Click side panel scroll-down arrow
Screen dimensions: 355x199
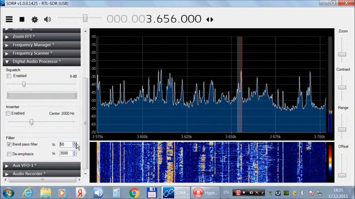click(x=85, y=174)
